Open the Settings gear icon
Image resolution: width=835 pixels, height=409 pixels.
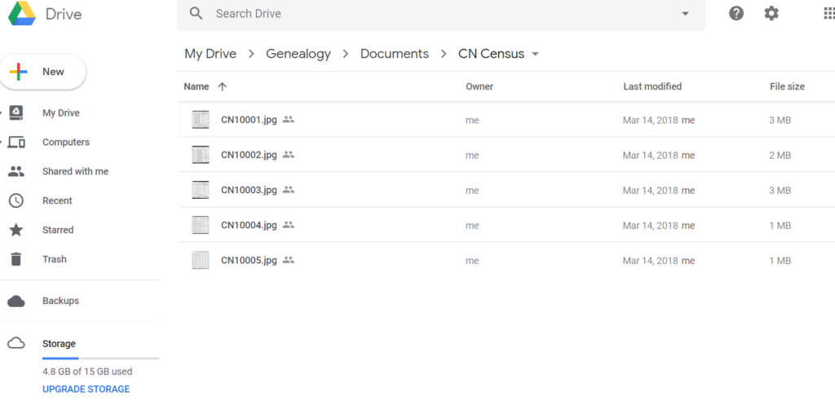pyautogui.click(x=771, y=13)
